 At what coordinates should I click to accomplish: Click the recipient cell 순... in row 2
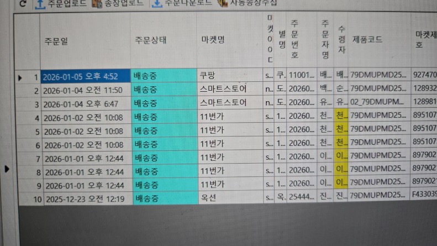click(340, 88)
